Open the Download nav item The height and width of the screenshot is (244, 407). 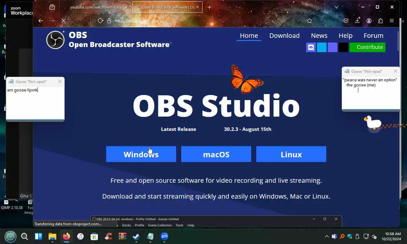284,36
